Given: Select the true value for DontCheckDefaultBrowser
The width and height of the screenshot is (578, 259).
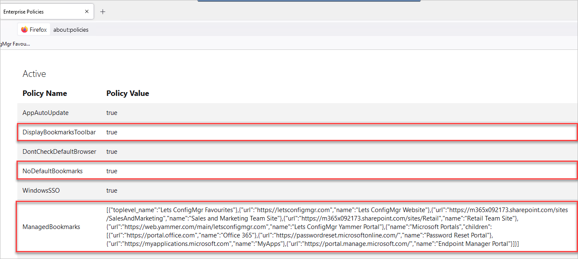Looking at the screenshot, I should pyautogui.click(x=112, y=152).
